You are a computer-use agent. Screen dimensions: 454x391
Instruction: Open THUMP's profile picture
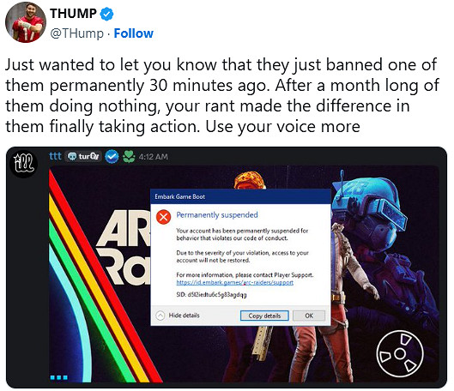tap(26, 22)
